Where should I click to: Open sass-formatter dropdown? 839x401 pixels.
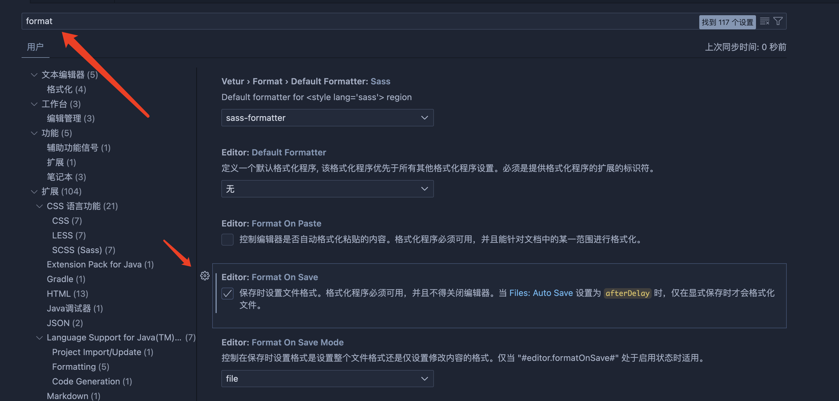[x=327, y=118]
